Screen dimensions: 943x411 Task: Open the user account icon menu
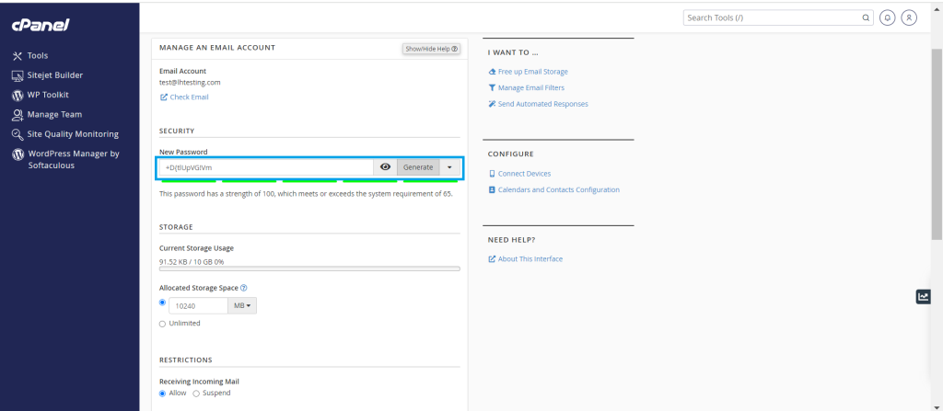click(909, 17)
